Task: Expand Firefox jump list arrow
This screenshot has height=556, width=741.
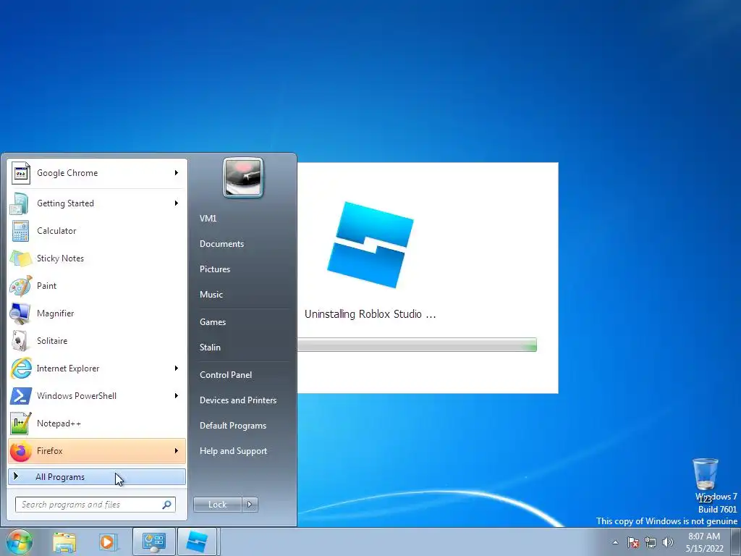Action: 177,450
